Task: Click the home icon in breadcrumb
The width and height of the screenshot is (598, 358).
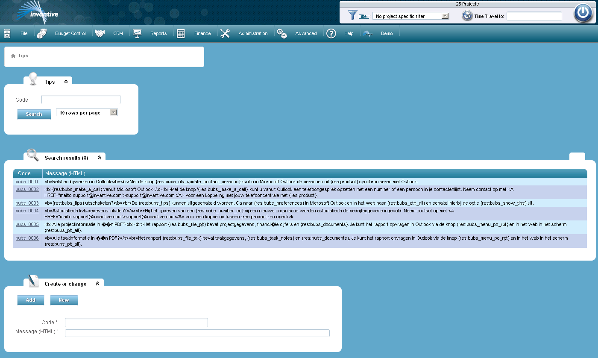Action: (x=13, y=56)
